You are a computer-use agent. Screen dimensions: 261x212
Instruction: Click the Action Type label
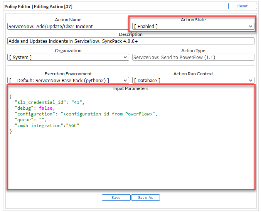coord(193,51)
